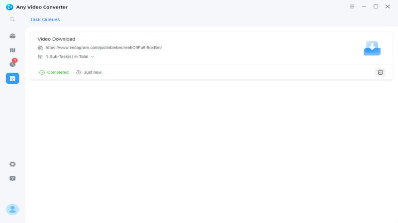Select the Task Queues sidebar icon
This screenshot has width=398, height=223.
click(x=12, y=78)
